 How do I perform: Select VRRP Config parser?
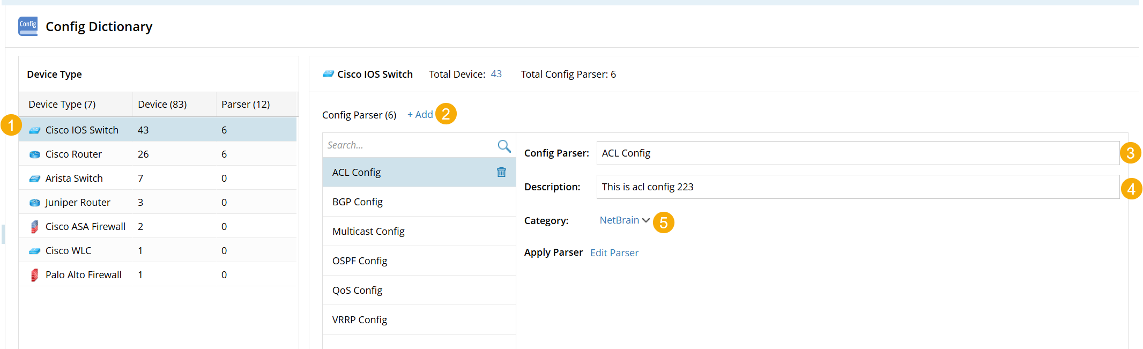tap(360, 320)
